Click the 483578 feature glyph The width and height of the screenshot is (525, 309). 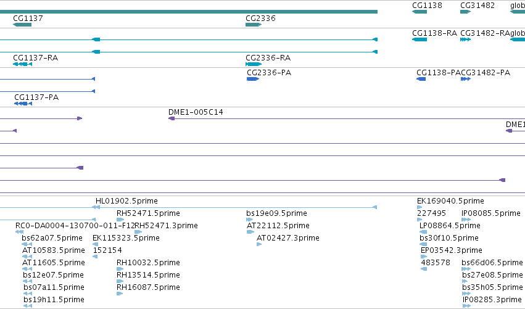424,269
